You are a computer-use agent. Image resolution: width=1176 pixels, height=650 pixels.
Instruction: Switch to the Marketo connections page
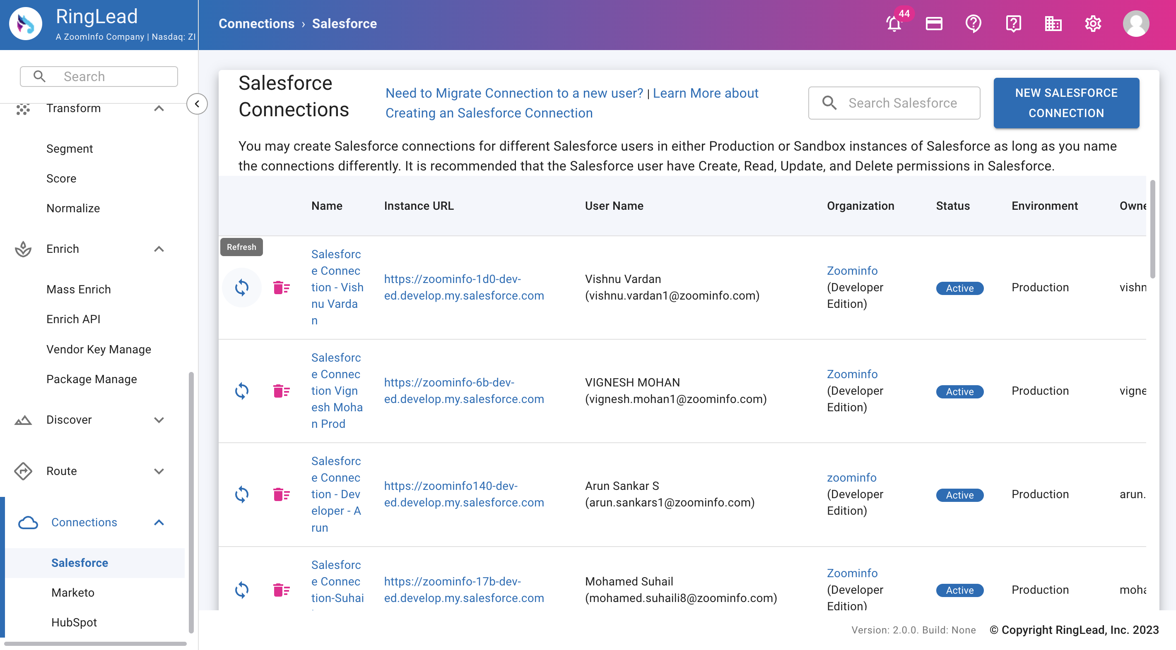[73, 592]
